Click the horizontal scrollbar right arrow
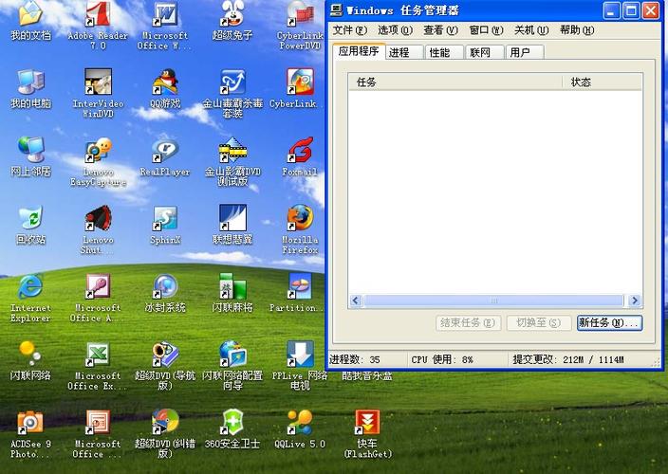Image resolution: width=668 pixels, height=474 pixels. pyautogui.click(x=635, y=301)
